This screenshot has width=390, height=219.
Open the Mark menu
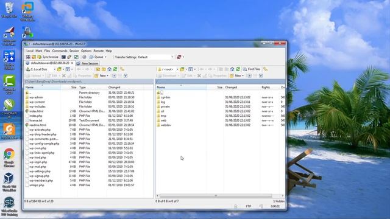(39, 50)
